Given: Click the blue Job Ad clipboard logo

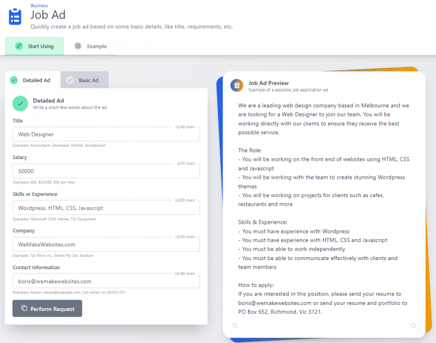Looking at the screenshot, I should click(15, 16).
